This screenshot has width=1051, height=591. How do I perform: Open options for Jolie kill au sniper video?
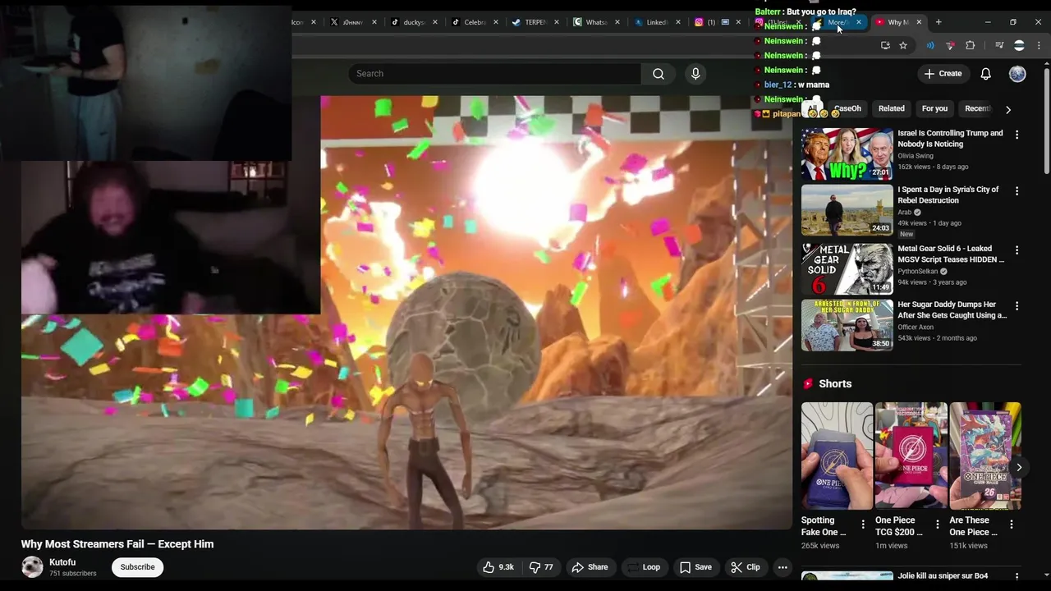point(1017,577)
